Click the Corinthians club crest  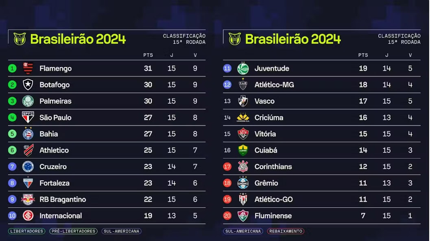point(243,167)
